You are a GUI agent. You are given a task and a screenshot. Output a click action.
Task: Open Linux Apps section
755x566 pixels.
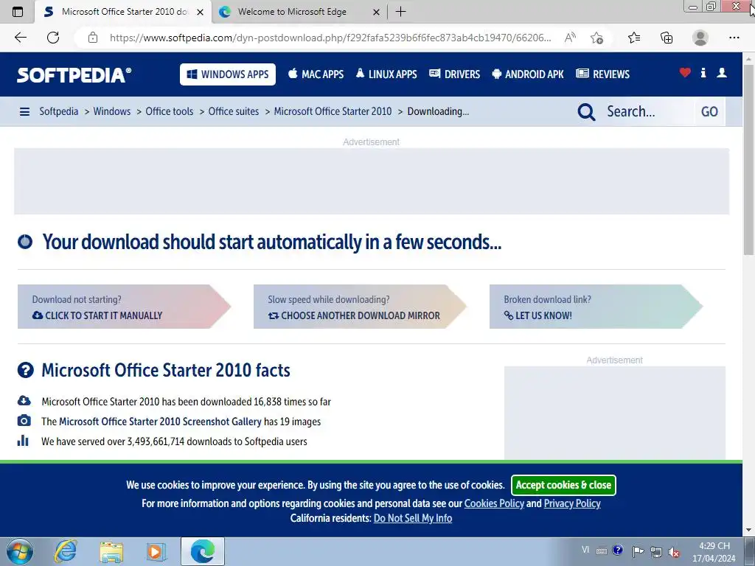click(x=386, y=74)
